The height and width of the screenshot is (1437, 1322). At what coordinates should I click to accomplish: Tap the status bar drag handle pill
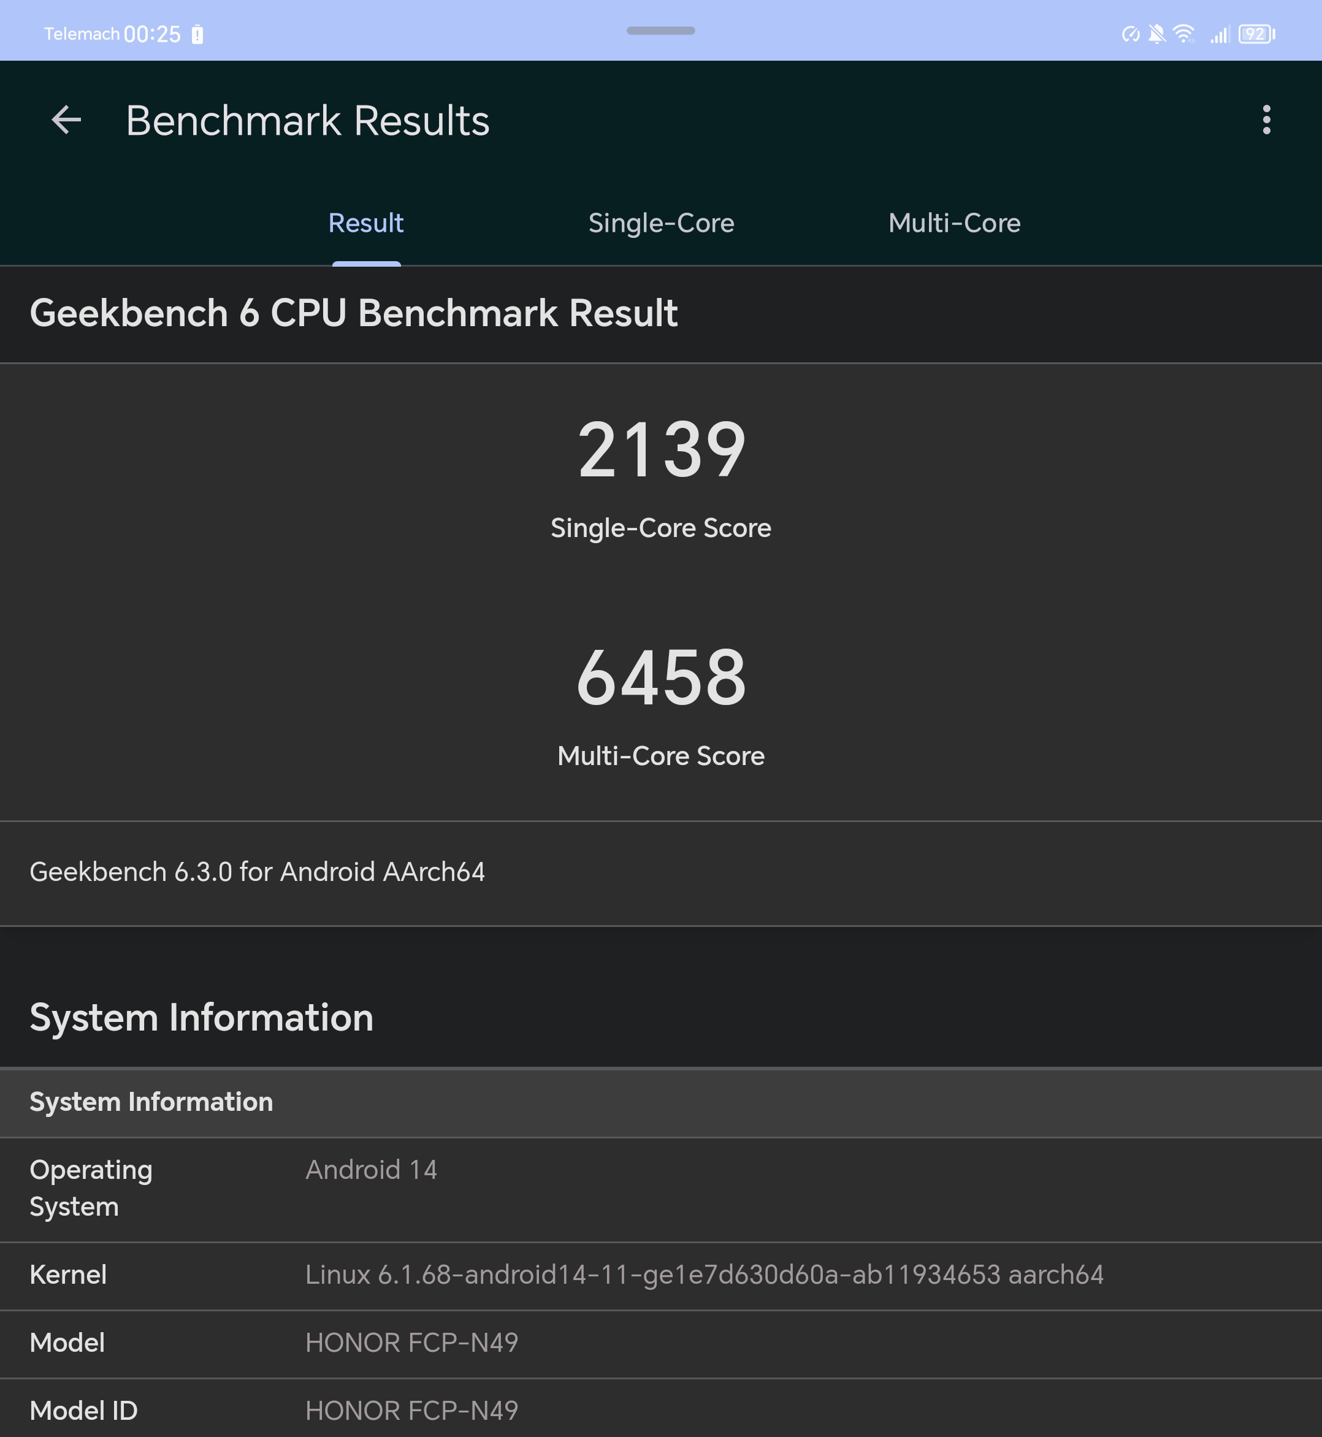(x=660, y=31)
